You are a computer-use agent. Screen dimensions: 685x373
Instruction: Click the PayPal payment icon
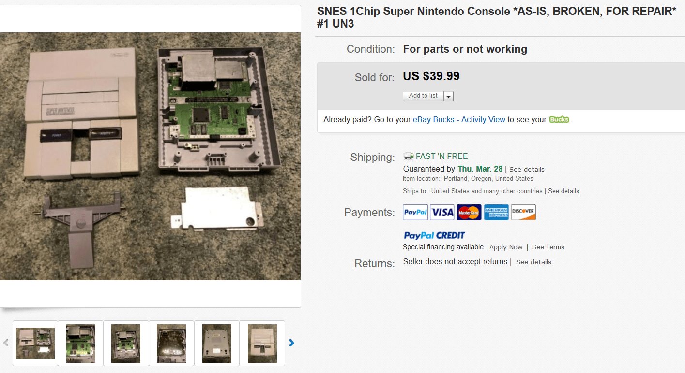415,212
